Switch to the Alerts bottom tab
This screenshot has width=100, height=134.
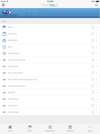pos(30,129)
